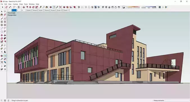The height and width of the screenshot is (102, 190).
Task: Click the person icon in status bar
Action: [x=8, y=100]
